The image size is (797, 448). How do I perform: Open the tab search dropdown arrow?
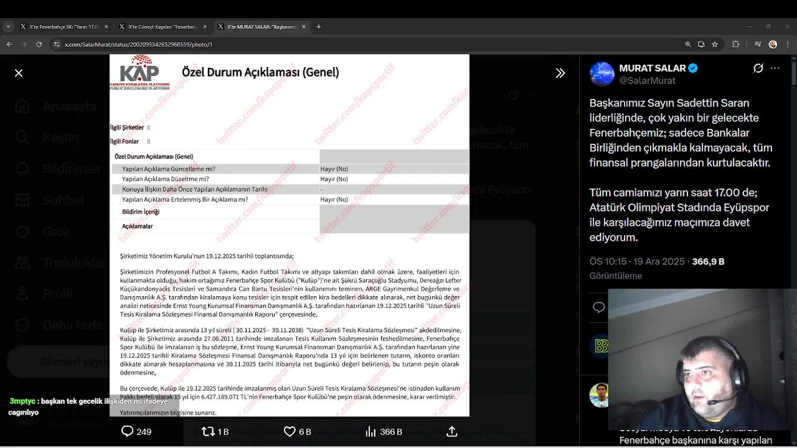7,27
